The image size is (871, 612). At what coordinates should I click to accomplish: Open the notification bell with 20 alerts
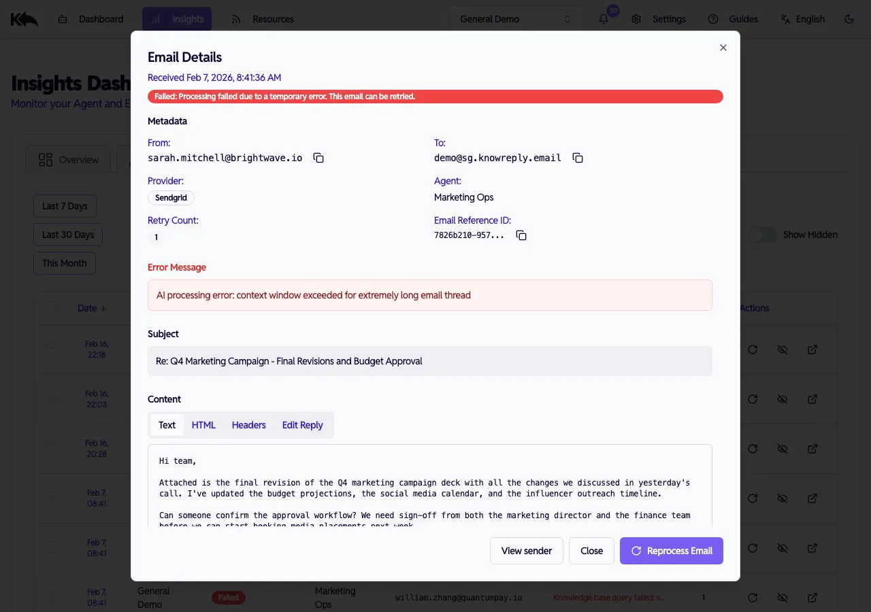(x=603, y=19)
